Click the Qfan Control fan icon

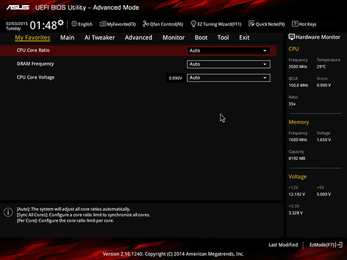point(146,24)
